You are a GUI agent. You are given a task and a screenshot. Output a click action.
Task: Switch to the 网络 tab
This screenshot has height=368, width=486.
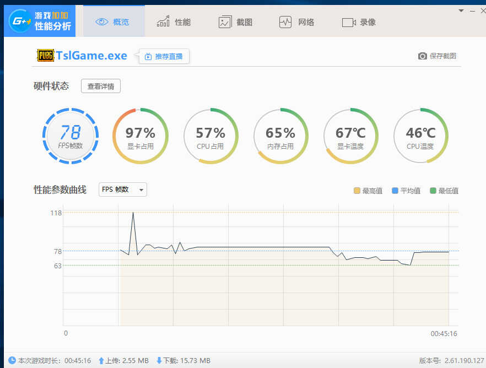297,22
